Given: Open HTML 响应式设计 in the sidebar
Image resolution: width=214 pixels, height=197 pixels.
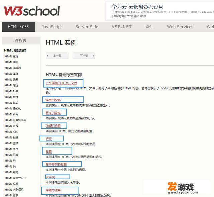Looking at the screenshot, I should (x=15, y=178).
